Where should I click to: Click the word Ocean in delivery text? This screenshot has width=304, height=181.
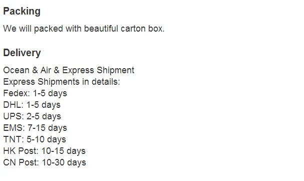click(17, 70)
